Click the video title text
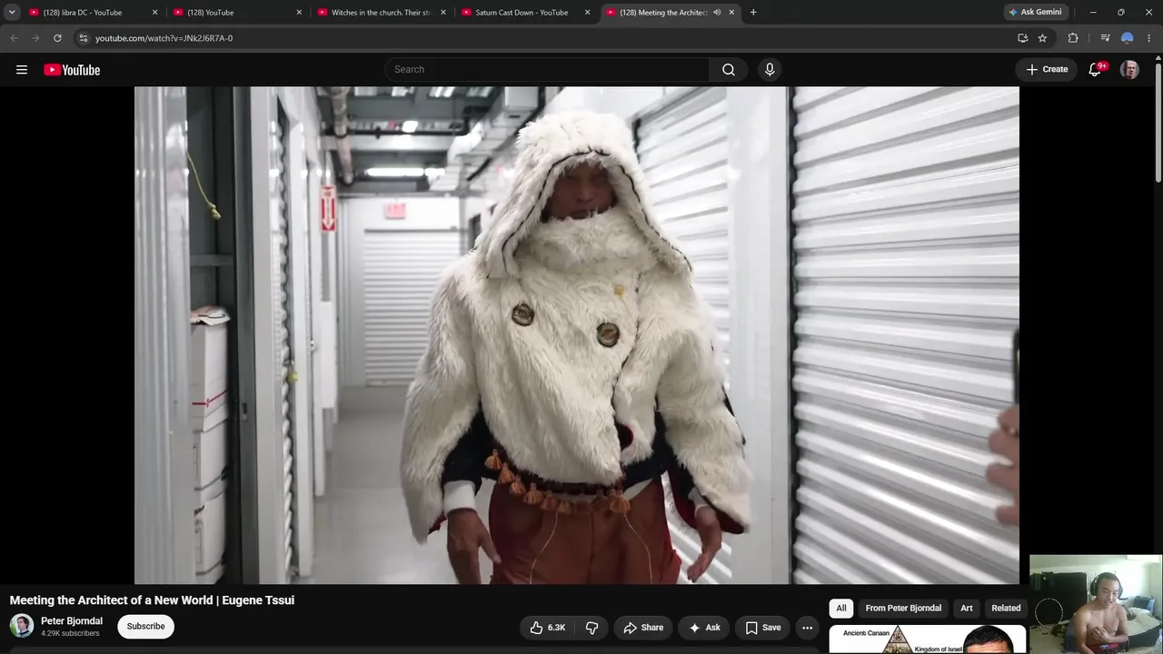 click(x=152, y=600)
